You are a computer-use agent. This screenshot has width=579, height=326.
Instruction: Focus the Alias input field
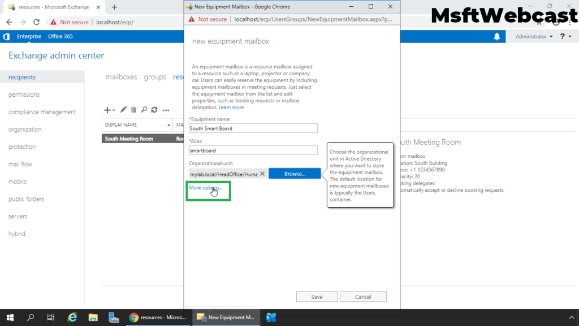point(253,151)
